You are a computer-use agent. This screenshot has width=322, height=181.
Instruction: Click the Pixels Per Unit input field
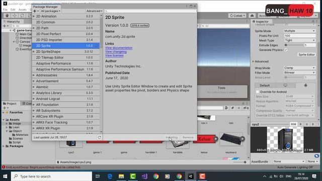coord(300,36)
